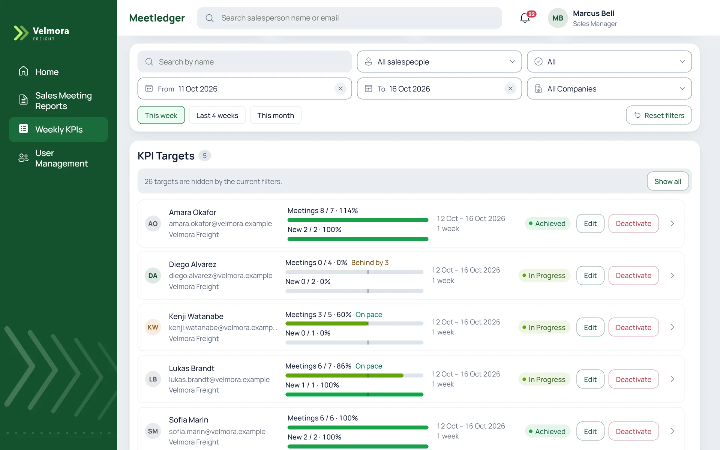
Task: Click the User Management people icon
Action: point(23,157)
